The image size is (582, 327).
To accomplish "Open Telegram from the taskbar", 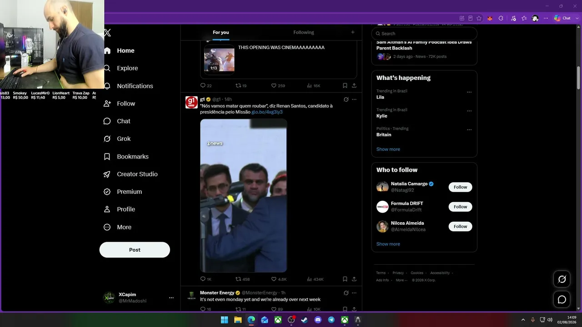I will [331, 320].
